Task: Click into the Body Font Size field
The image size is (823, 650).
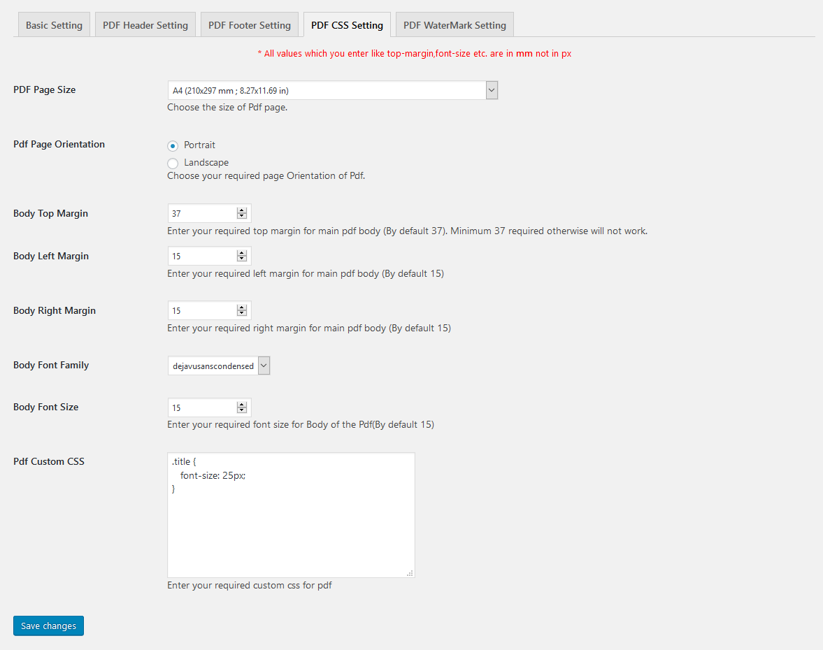Action: [x=201, y=407]
